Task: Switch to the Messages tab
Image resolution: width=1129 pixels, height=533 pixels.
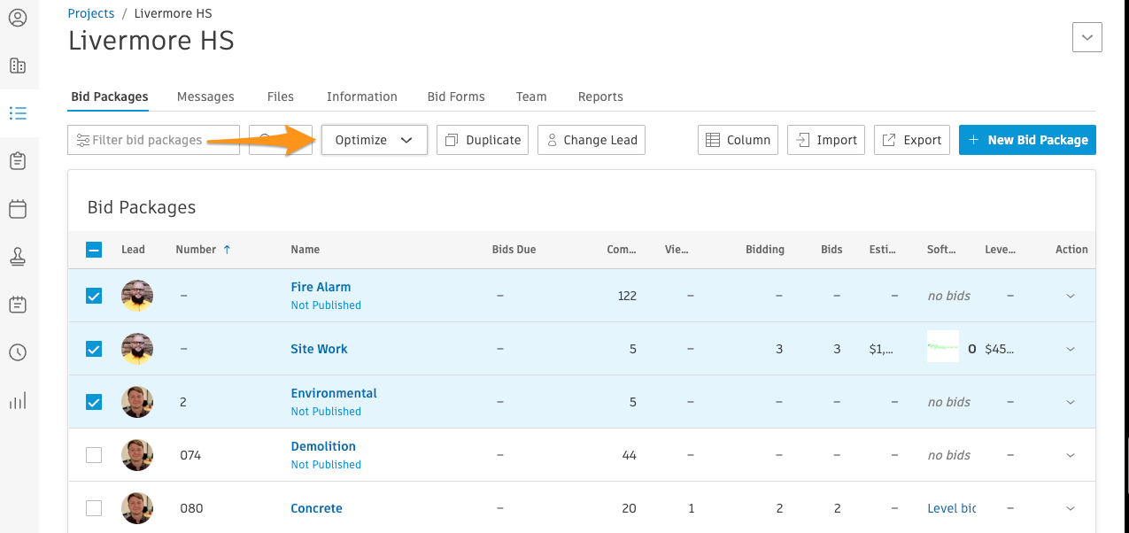Action: [x=205, y=96]
